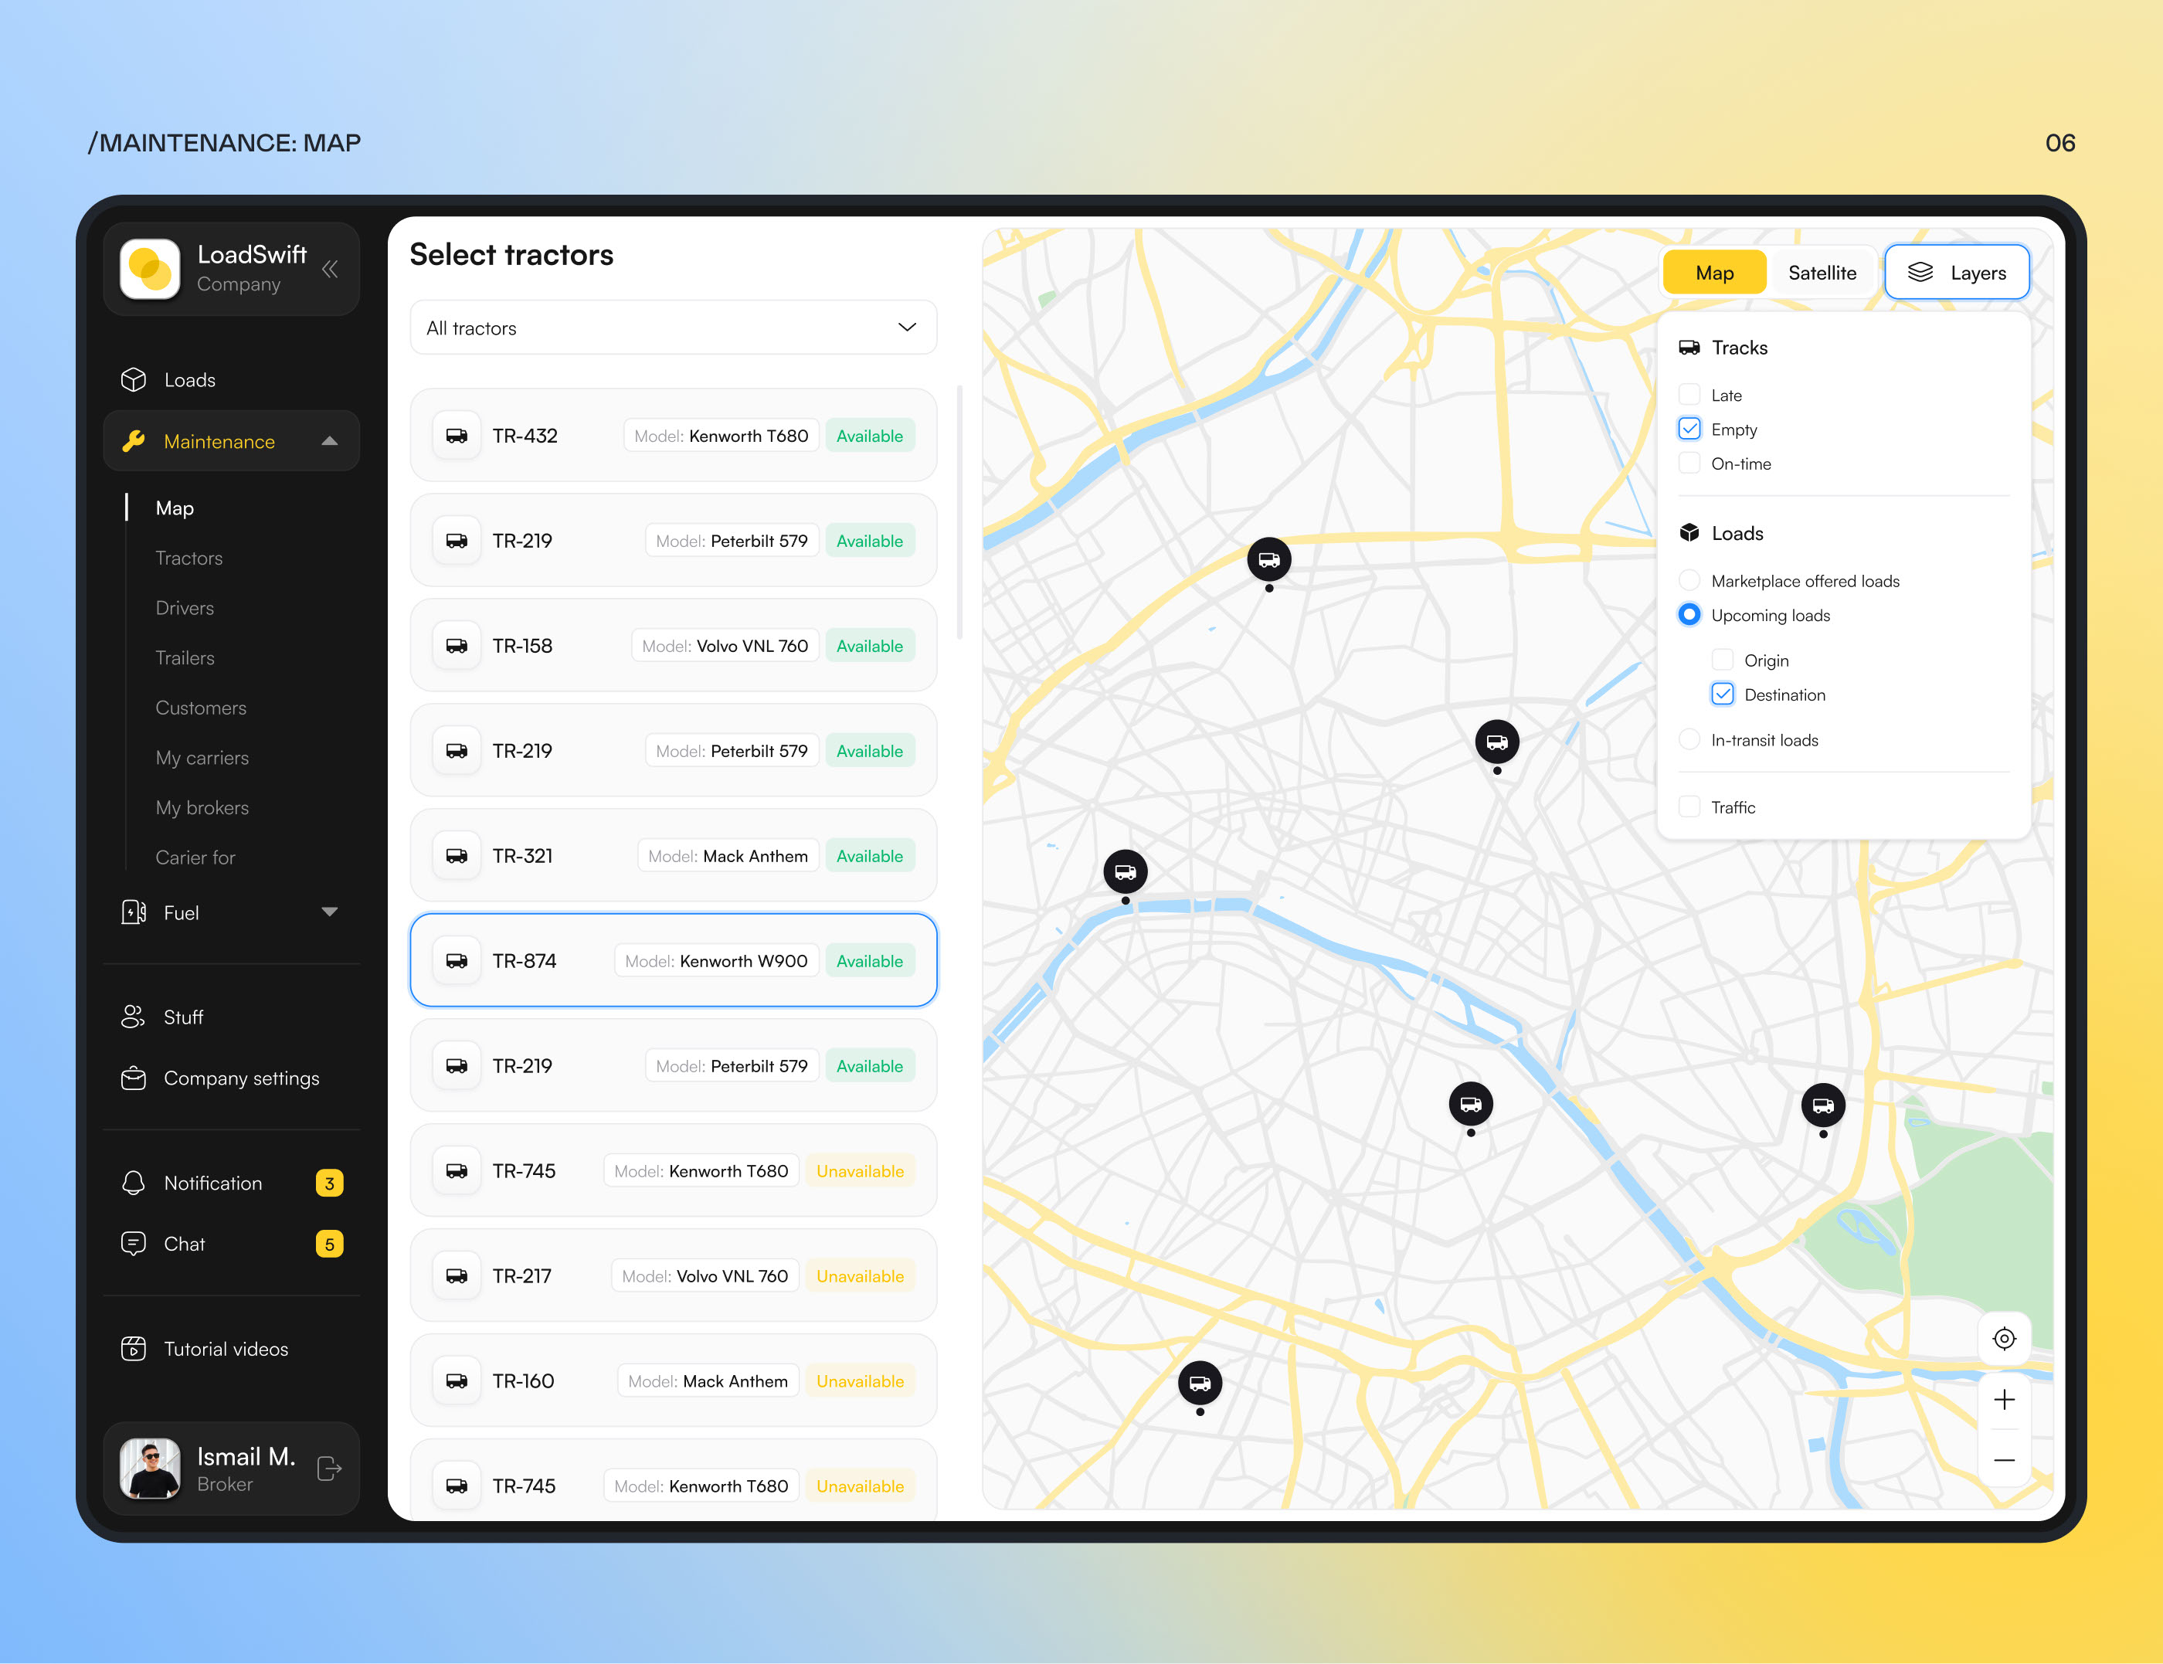Click the maintenance wrench icon in sidebar
This screenshot has width=2163, height=1664.
tap(134, 440)
